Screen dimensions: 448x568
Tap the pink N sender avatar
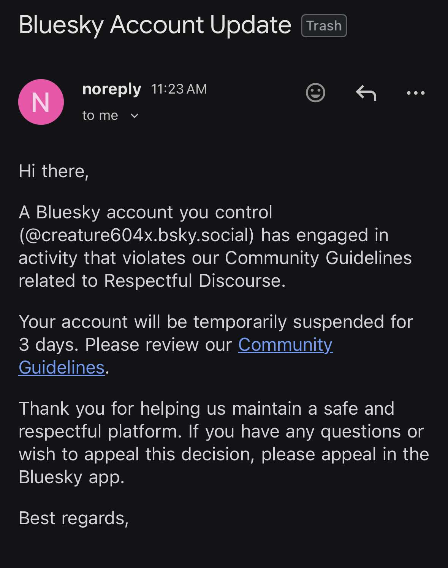[x=41, y=102]
